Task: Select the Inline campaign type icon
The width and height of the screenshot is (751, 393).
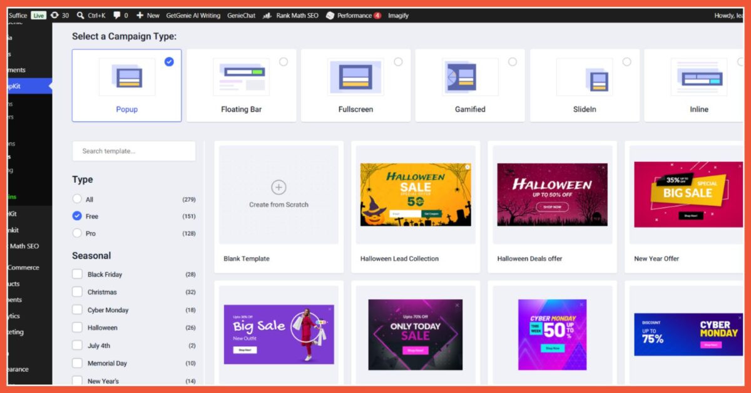Action: point(699,76)
